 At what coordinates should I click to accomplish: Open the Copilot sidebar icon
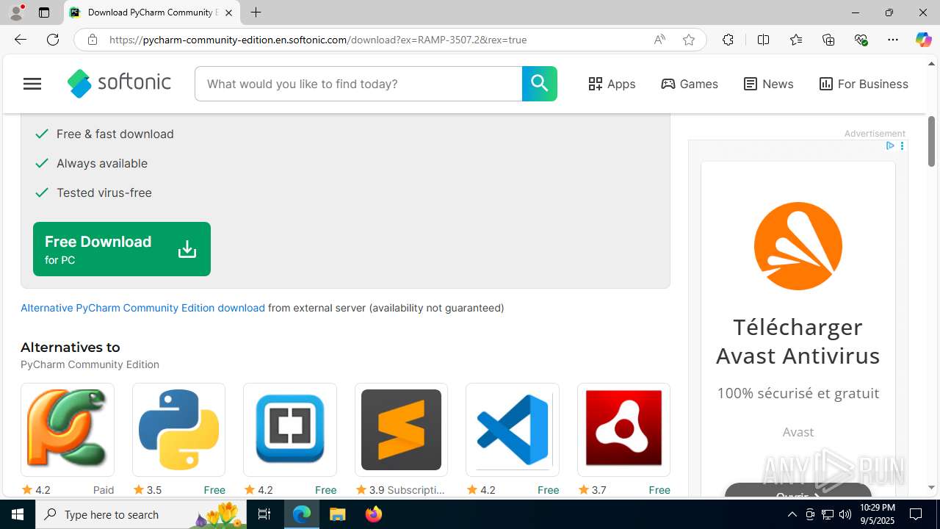pos(923,40)
